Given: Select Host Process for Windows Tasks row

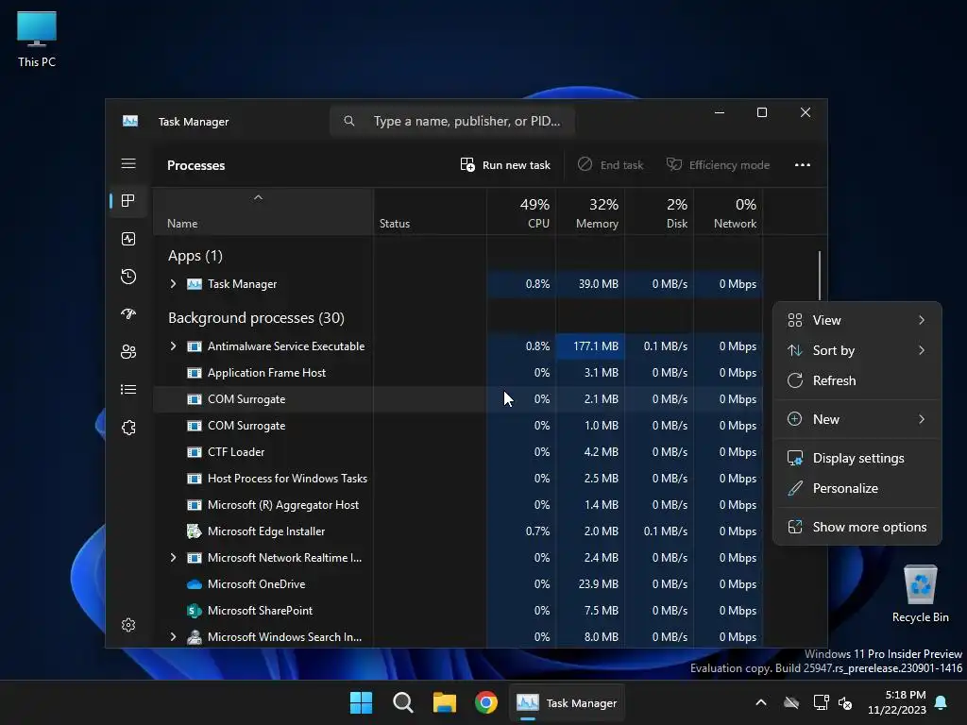Looking at the screenshot, I should pyautogui.click(x=458, y=479).
